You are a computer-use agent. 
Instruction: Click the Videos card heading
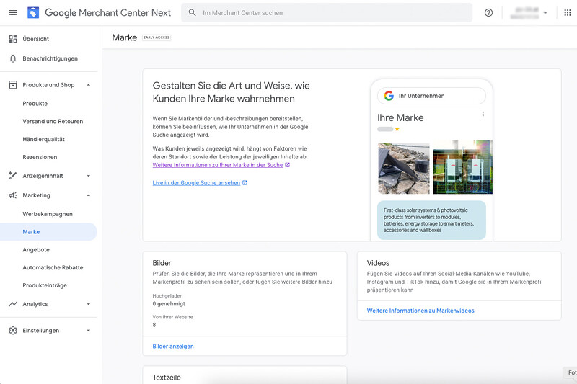point(378,263)
